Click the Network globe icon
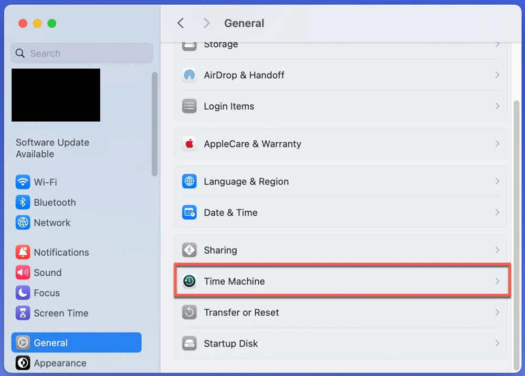The width and height of the screenshot is (525, 376). point(23,223)
